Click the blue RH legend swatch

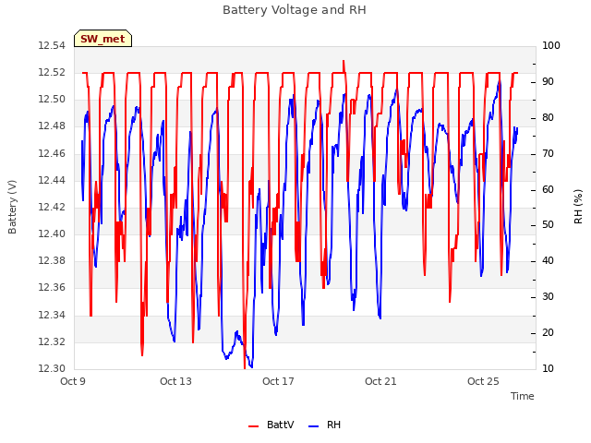(314, 426)
